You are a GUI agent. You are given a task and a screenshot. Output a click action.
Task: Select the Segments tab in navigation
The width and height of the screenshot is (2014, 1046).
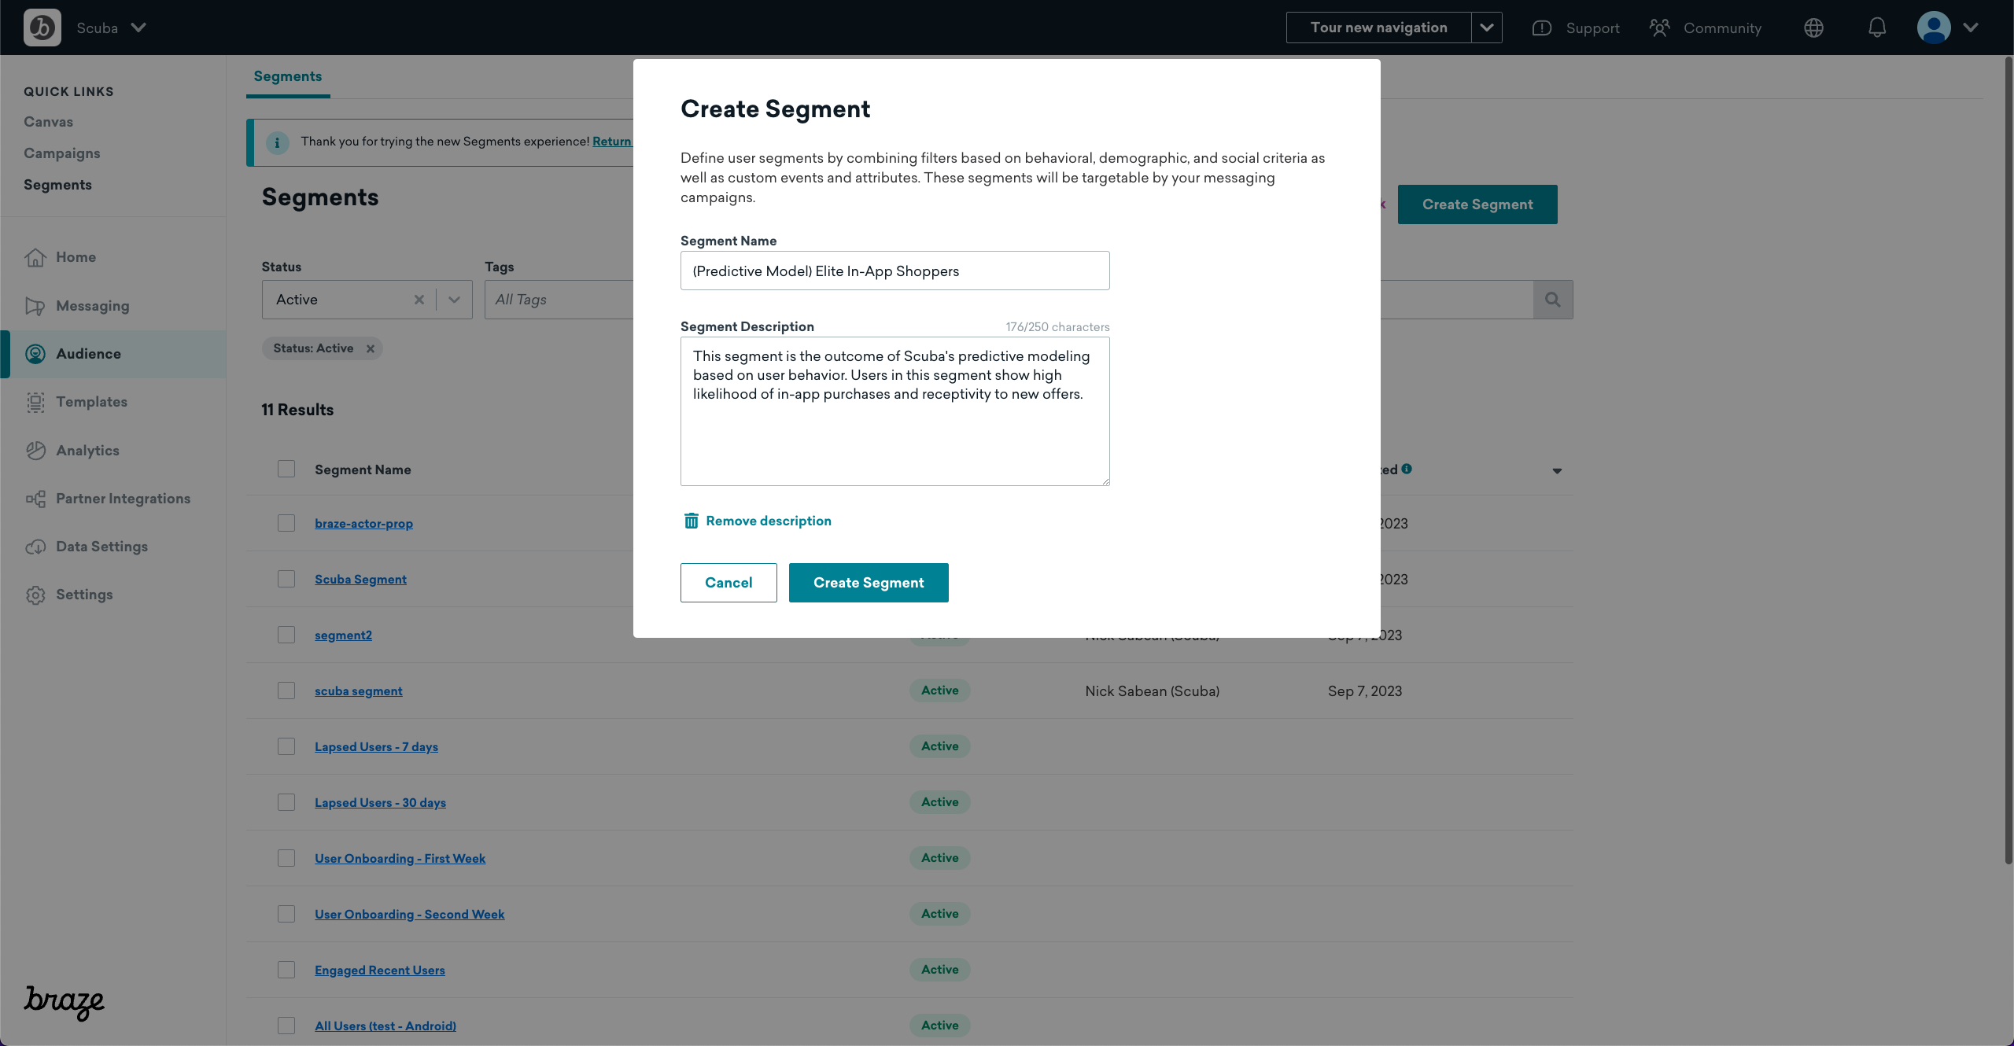[288, 76]
